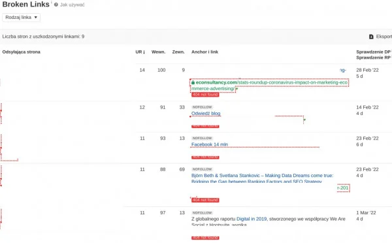The width and height of the screenshot is (392, 243).
Task: Click the NOFOLLOW tag above Facebook 14 mln
Action: tap(202, 138)
